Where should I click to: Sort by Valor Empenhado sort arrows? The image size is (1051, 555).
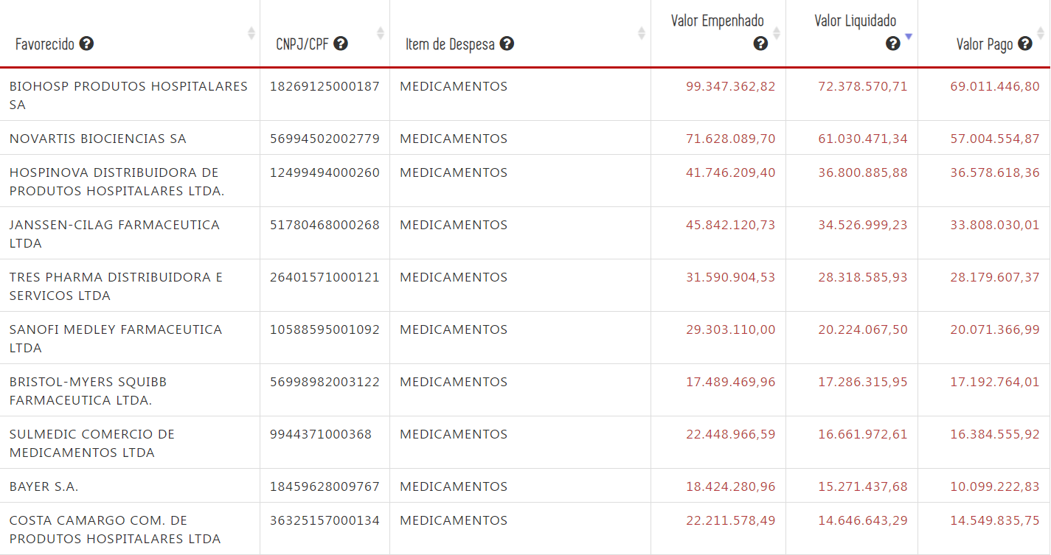777,33
